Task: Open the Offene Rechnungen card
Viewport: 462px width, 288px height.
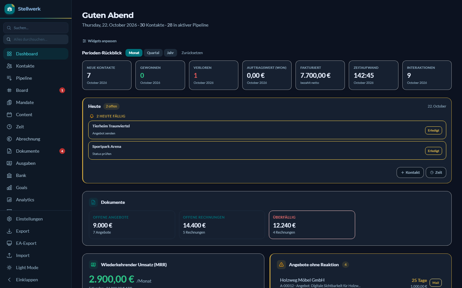Action: [222, 225]
